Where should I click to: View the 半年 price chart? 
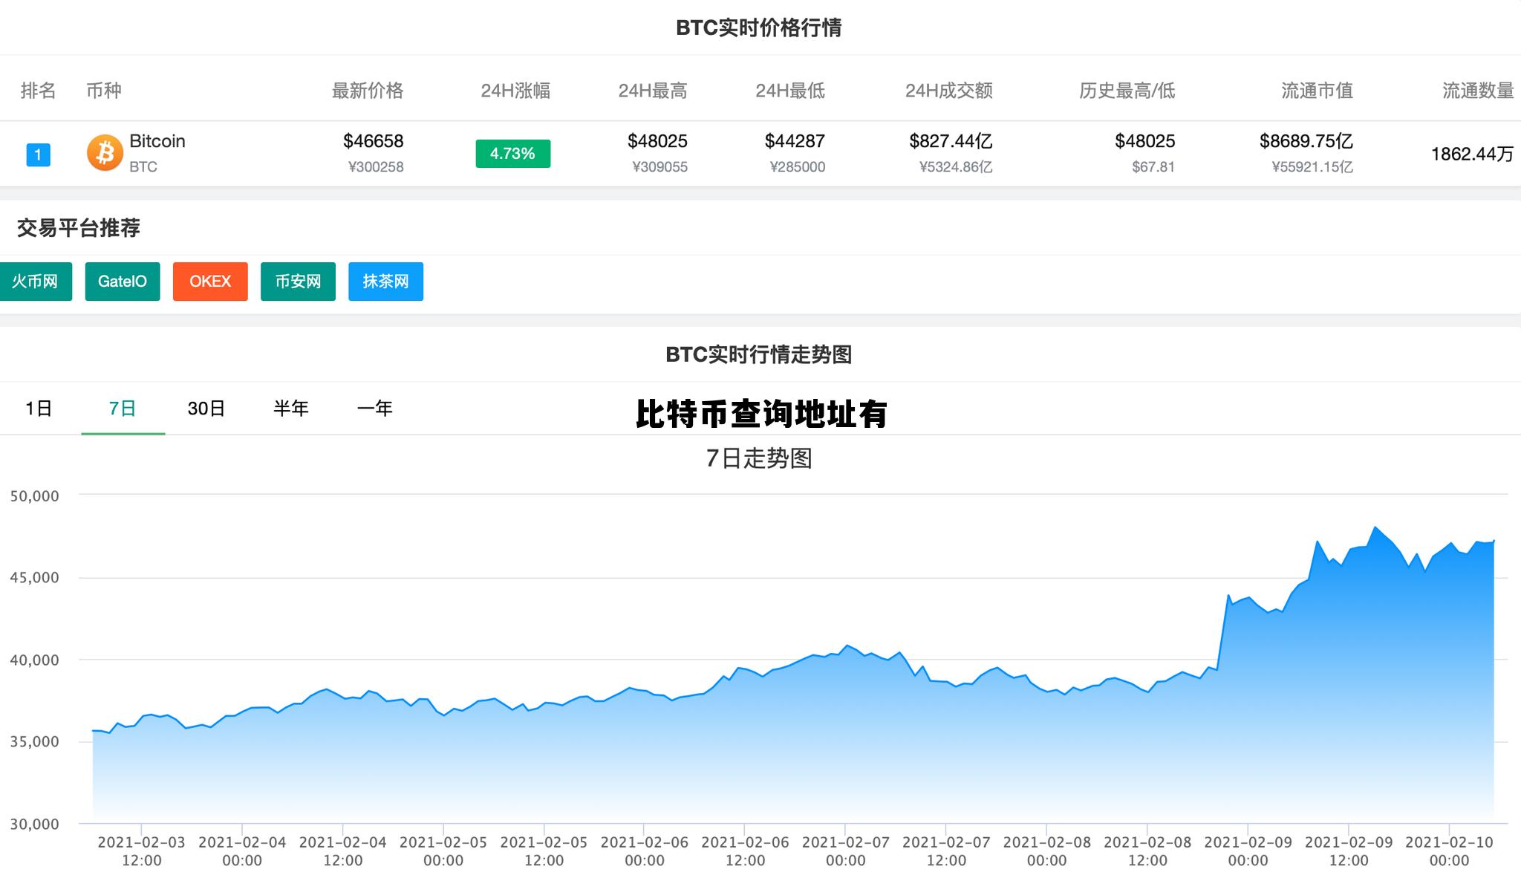(x=291, y=408)
